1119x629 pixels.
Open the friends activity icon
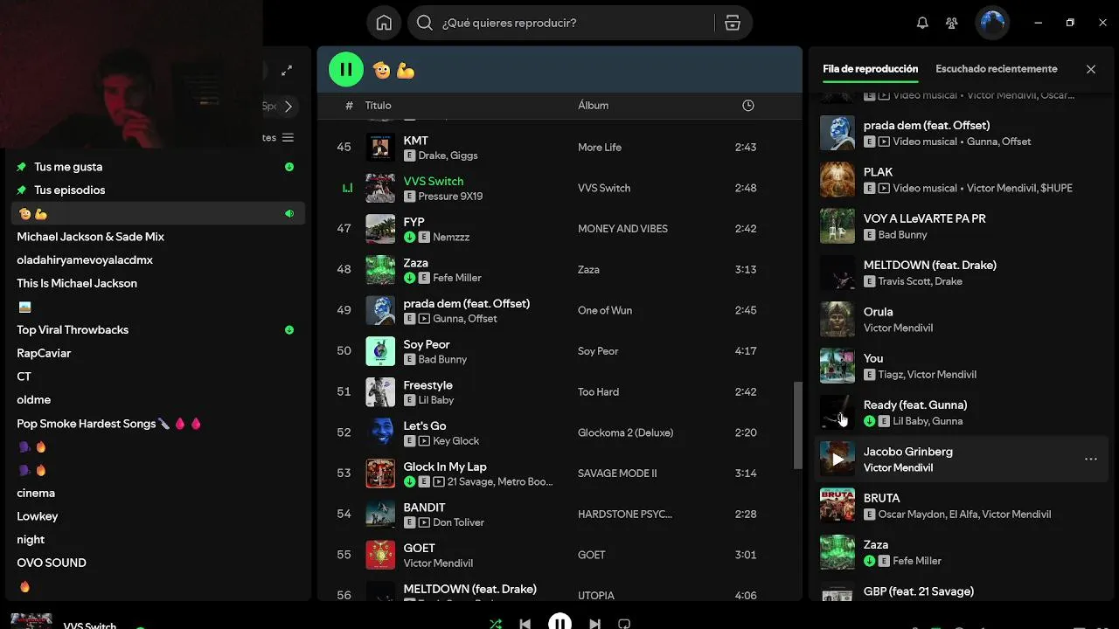(x=952, y=23)
